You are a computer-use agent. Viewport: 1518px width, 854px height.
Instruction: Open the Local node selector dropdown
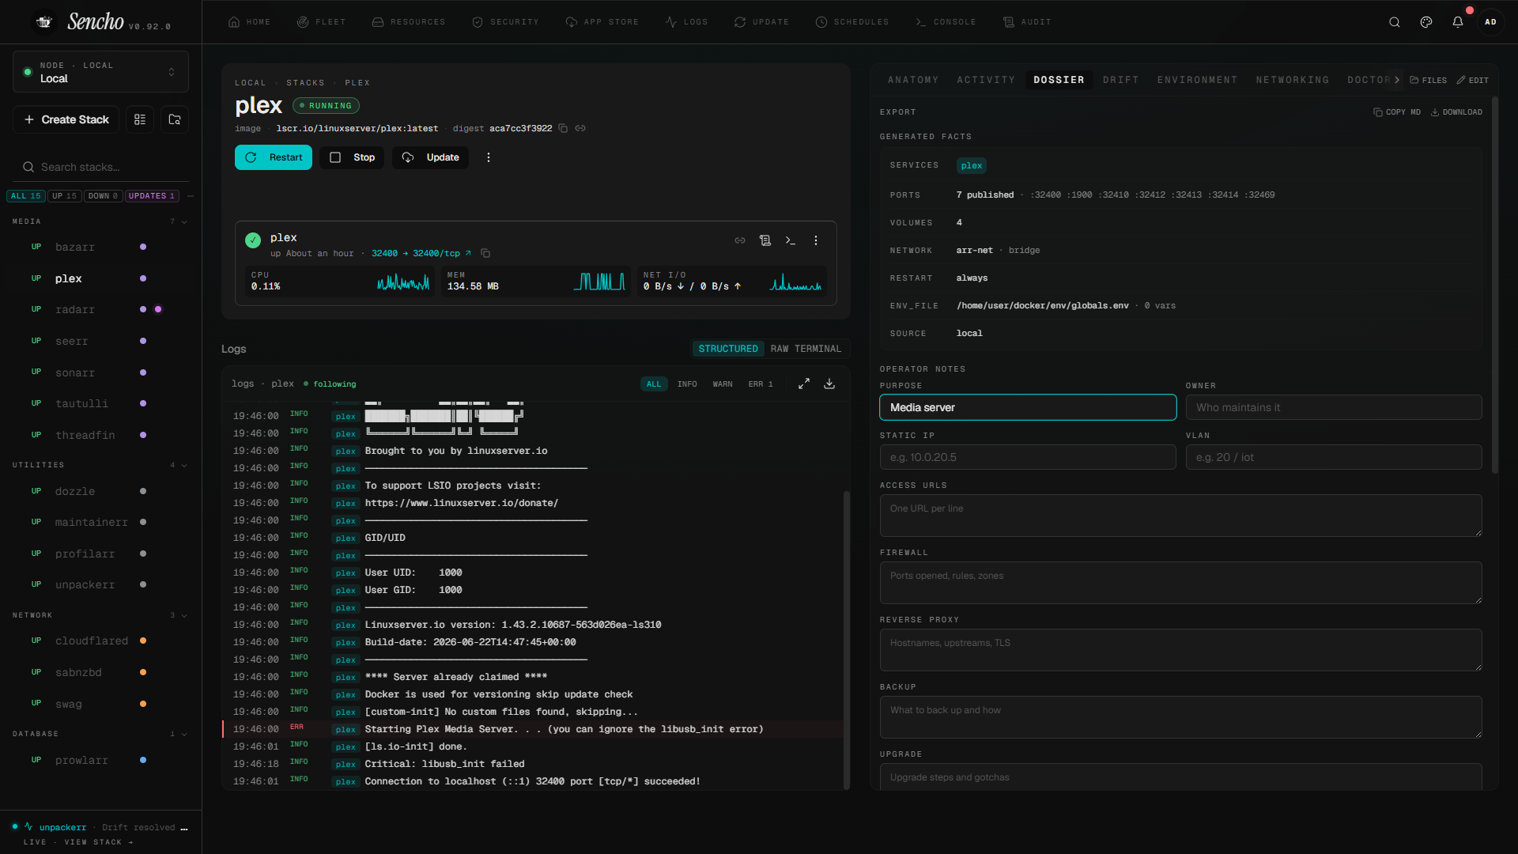(100, 72)
